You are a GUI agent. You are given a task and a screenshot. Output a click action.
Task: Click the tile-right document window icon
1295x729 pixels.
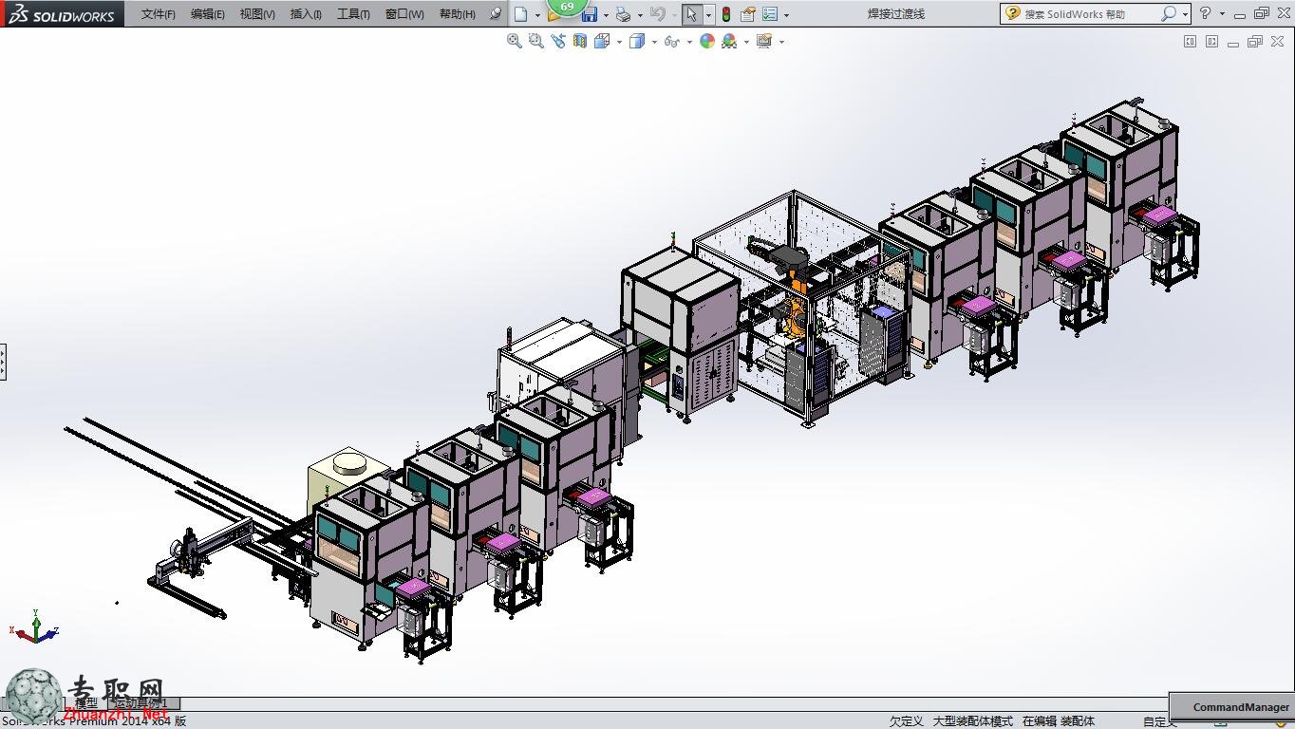pos(1211,41)
